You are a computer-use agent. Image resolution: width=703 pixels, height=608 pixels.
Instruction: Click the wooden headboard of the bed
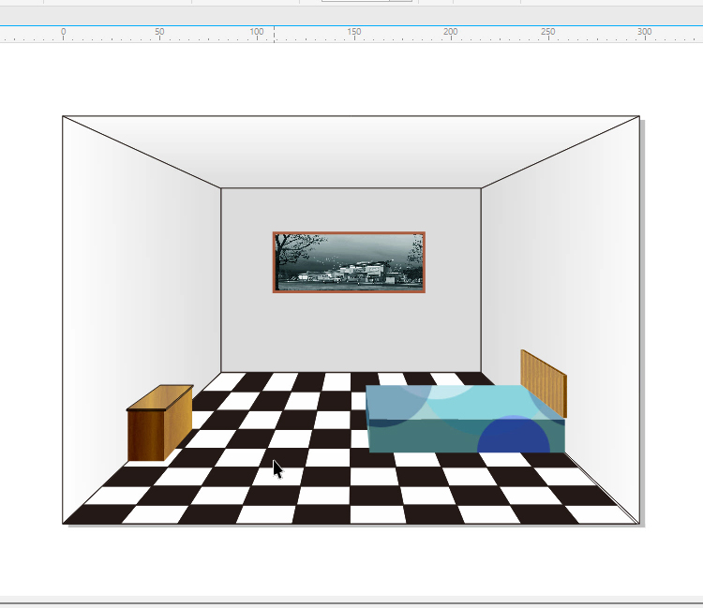(544, 383)
